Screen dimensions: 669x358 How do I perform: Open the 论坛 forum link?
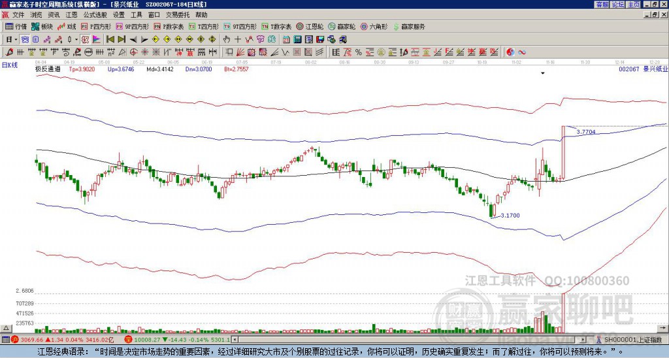617,5
